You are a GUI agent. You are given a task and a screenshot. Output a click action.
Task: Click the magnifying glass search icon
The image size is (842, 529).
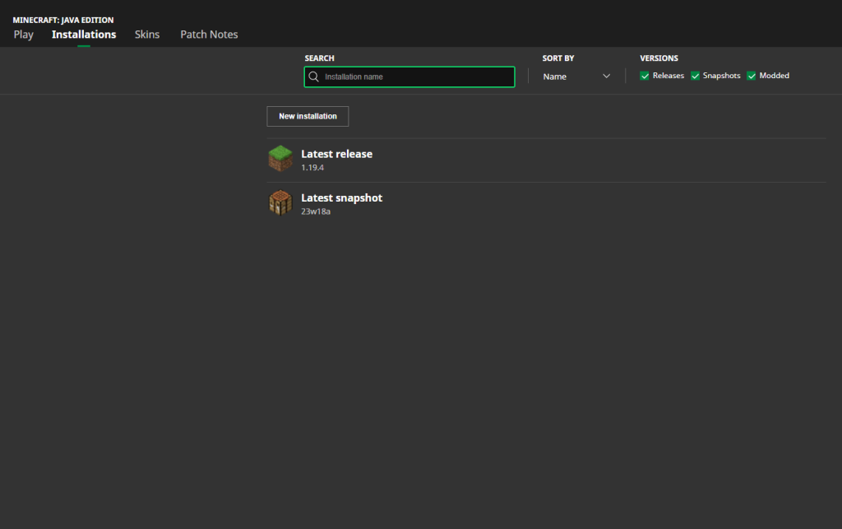coord(313,77)
